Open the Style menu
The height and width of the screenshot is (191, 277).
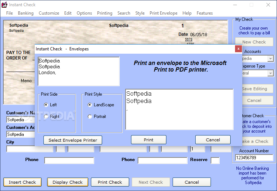(140, 13)
